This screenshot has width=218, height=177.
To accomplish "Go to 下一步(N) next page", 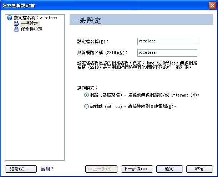I will pyautogui.click(x=137, y=169).
